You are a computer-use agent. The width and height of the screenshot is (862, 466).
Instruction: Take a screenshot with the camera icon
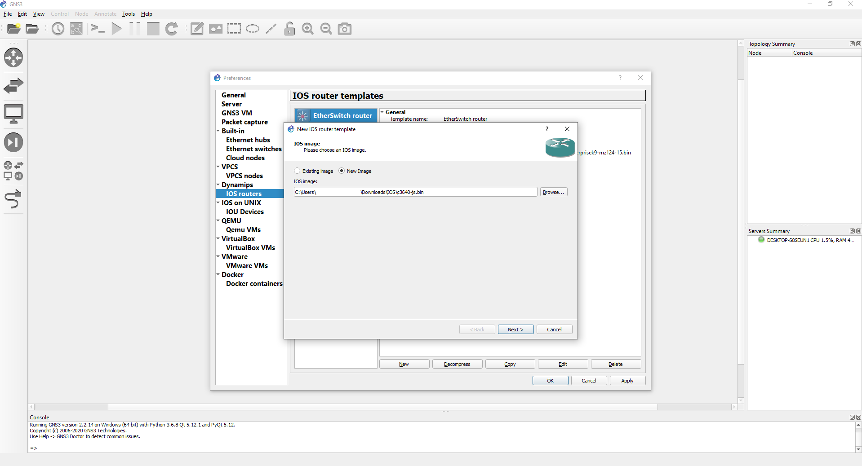click(x=344, y=28)
